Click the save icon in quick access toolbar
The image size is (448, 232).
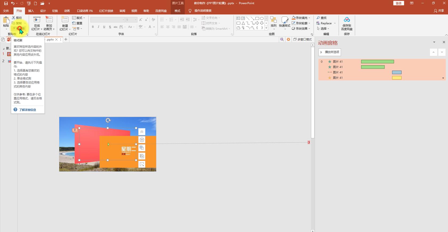click(6, 3)
